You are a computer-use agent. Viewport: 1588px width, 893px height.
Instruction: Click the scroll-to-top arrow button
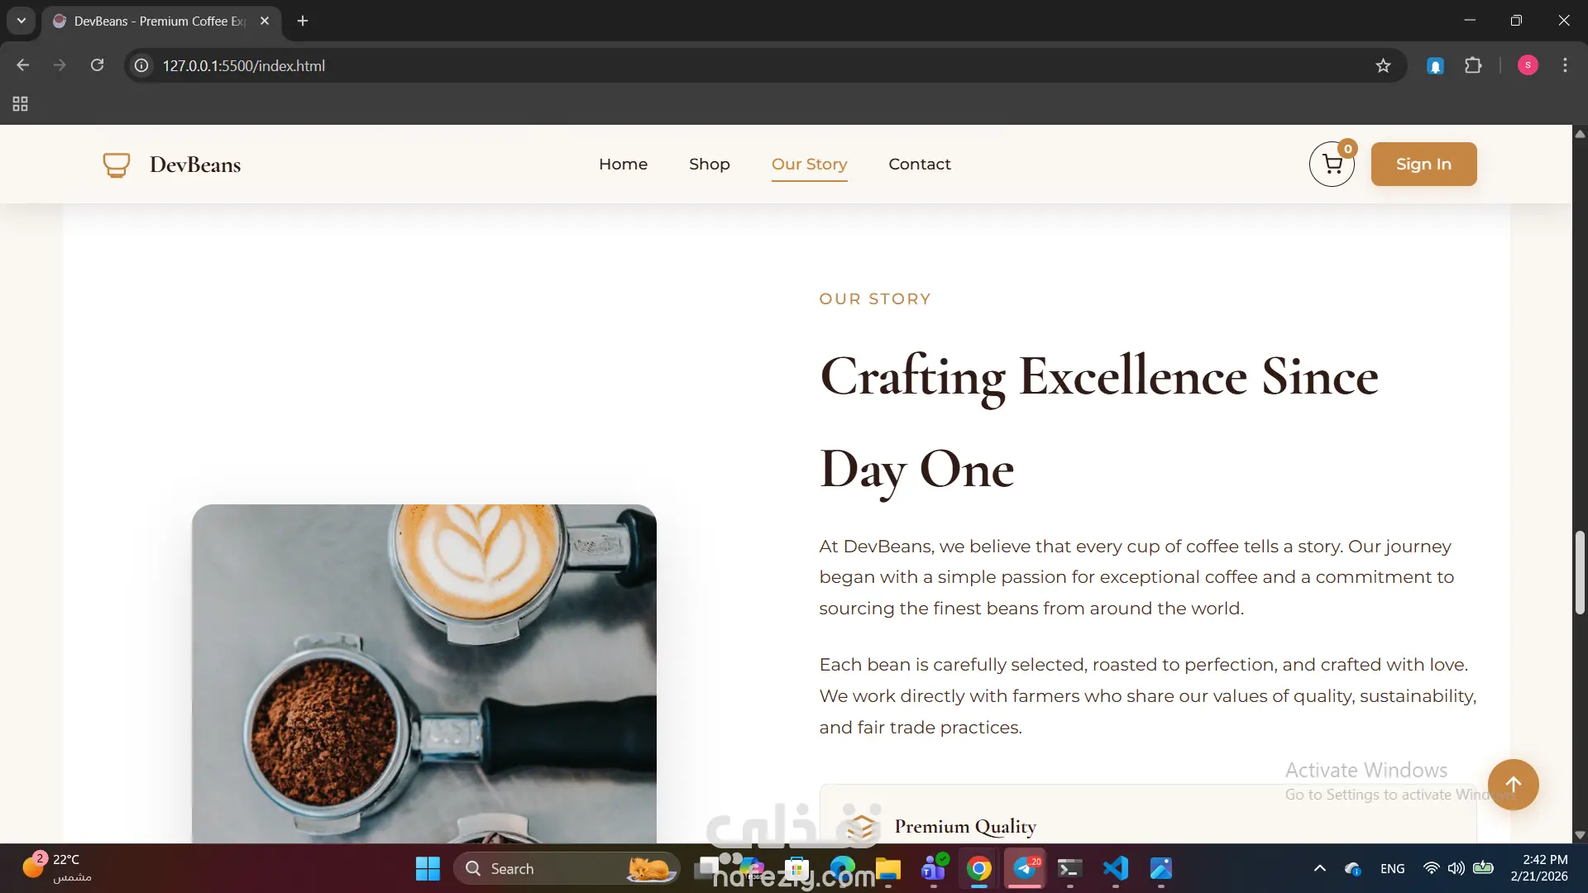click(1513, 785)
